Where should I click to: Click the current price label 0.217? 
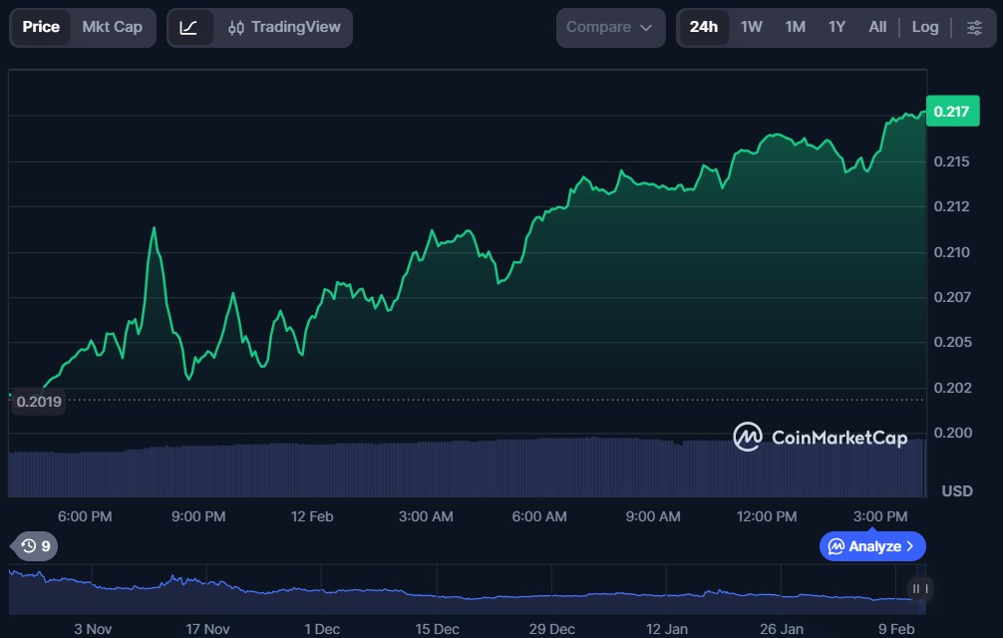tap(950, 112)
